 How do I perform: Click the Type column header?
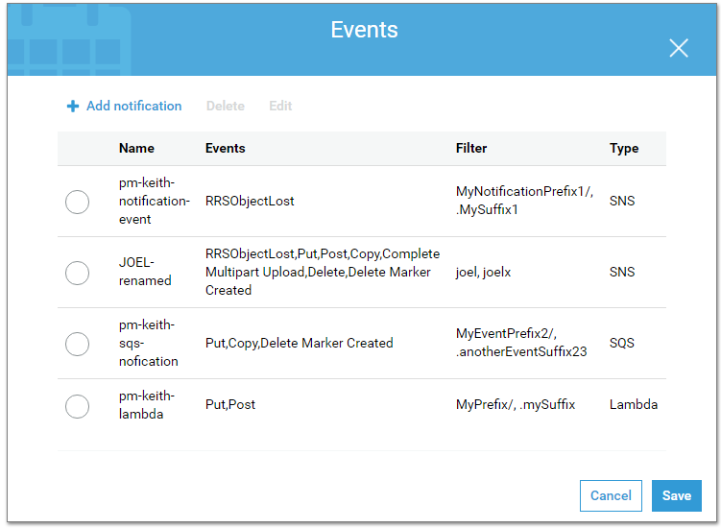click(624, 148)
